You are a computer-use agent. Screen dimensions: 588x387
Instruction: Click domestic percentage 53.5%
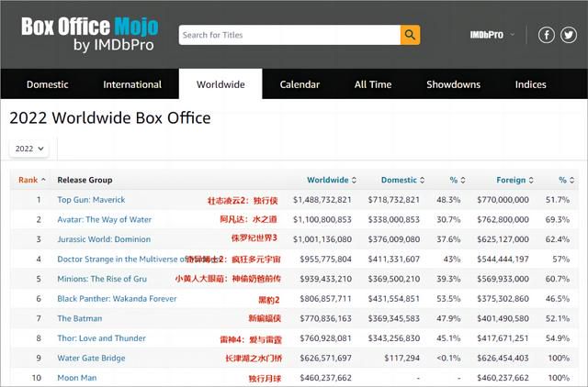(448, 299)
